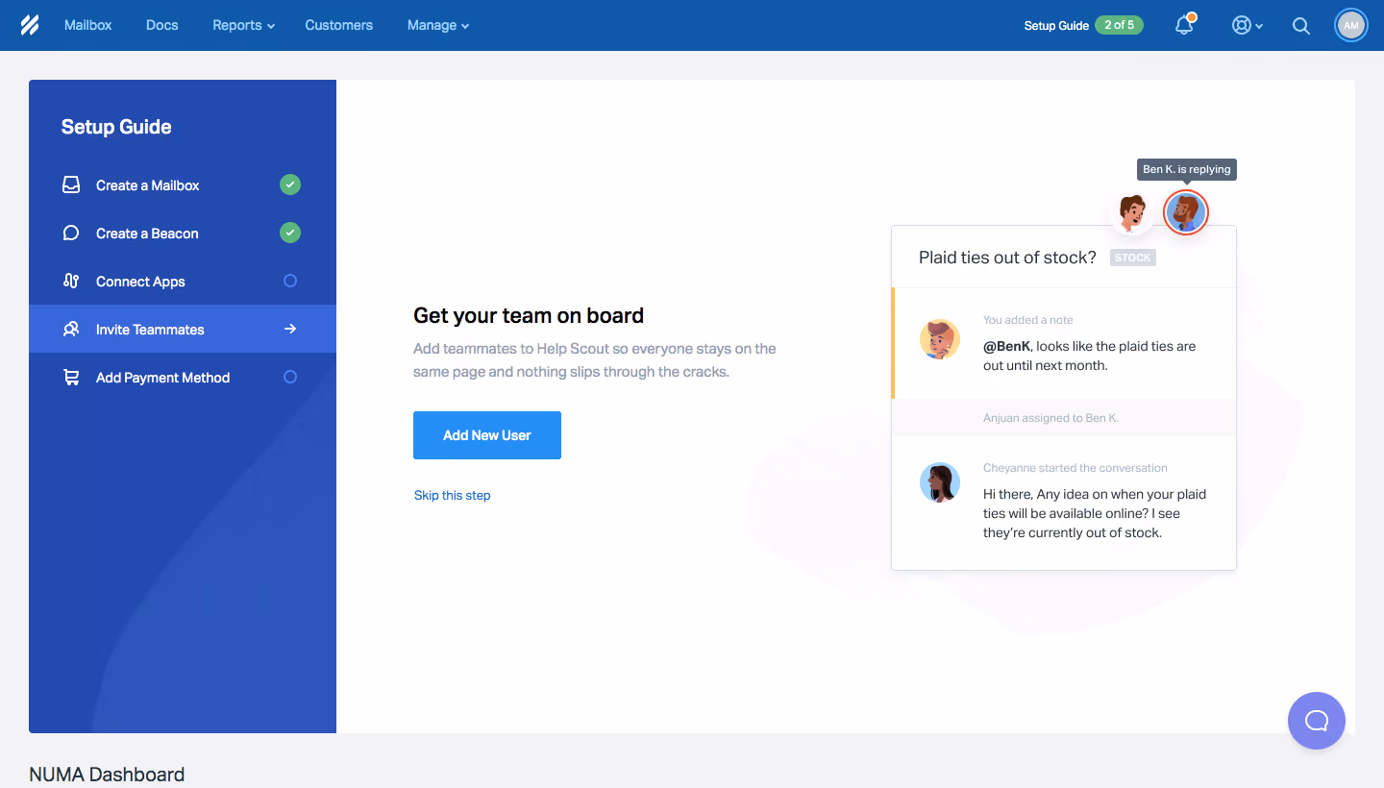Viewport: 1384px width, 788px height.
Task: Click the Invite Teammates people icon
Action: pos(71,330)
